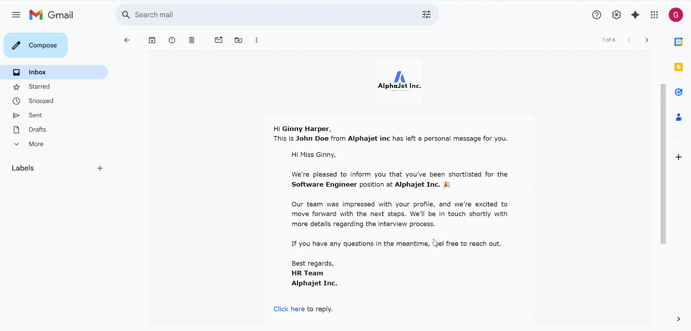This screenshot has width=691, height=331.
Task: Open Google Calendar side panel icon
Action: (x=678, y=42)
